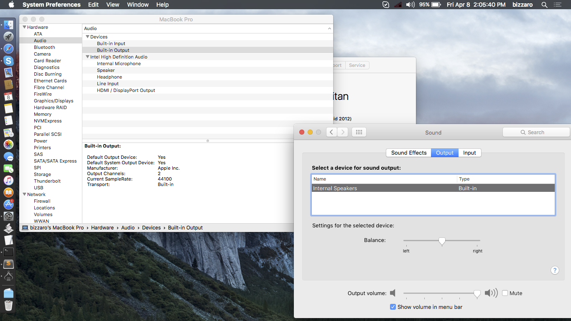This screenshot has width=571, height=321.
Task: Click System Information caliper dock icon
Action: 8,276
